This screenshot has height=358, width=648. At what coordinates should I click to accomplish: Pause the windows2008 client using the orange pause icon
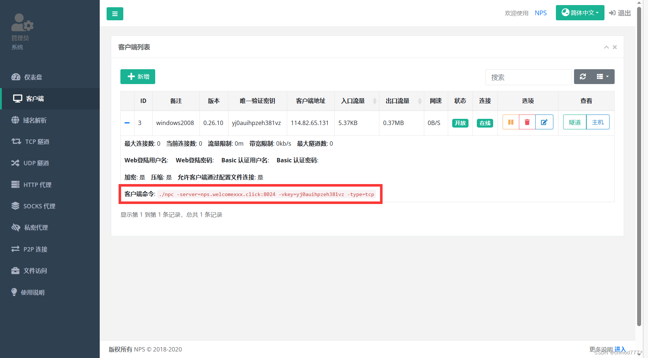click(x=511, y=122)
